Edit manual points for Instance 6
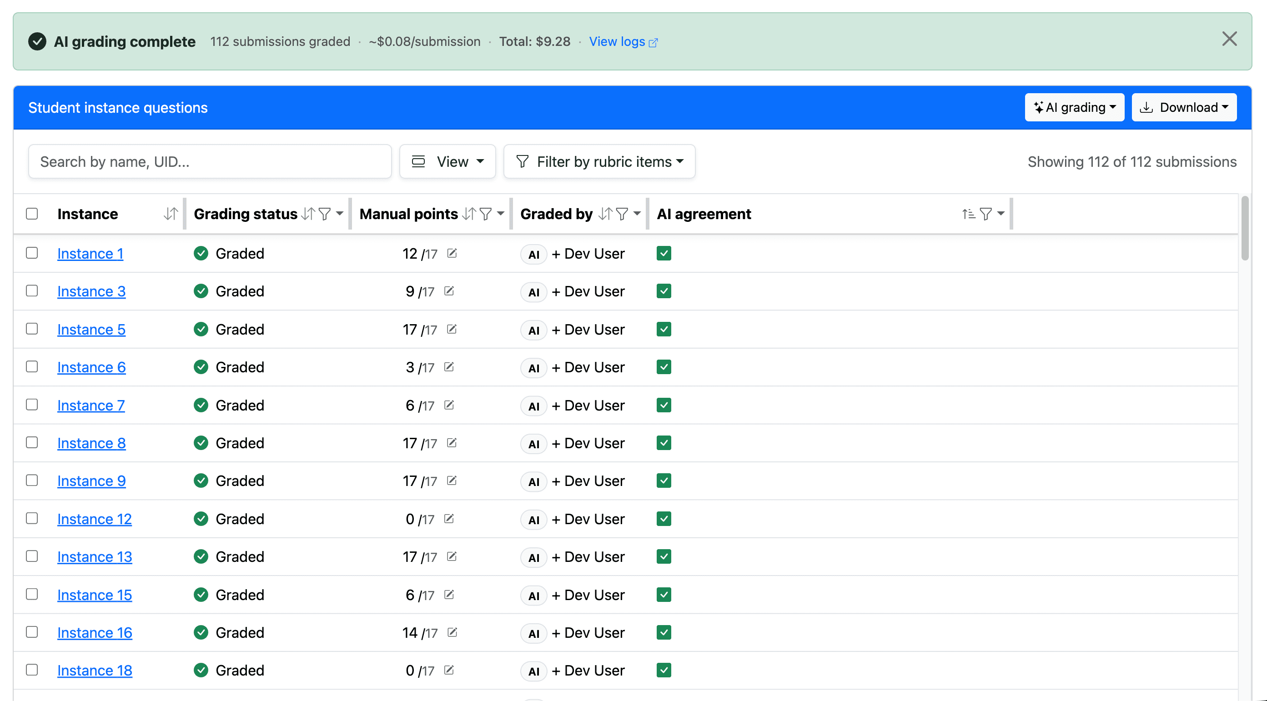The image size is (1267, 701). tap(449, 367)
